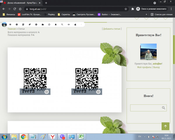Viewport: 175px width, 140px height.
Task: Open the extensions puzzle icon in Chrome
Action: pyautogui.click(x=133, y=9)
